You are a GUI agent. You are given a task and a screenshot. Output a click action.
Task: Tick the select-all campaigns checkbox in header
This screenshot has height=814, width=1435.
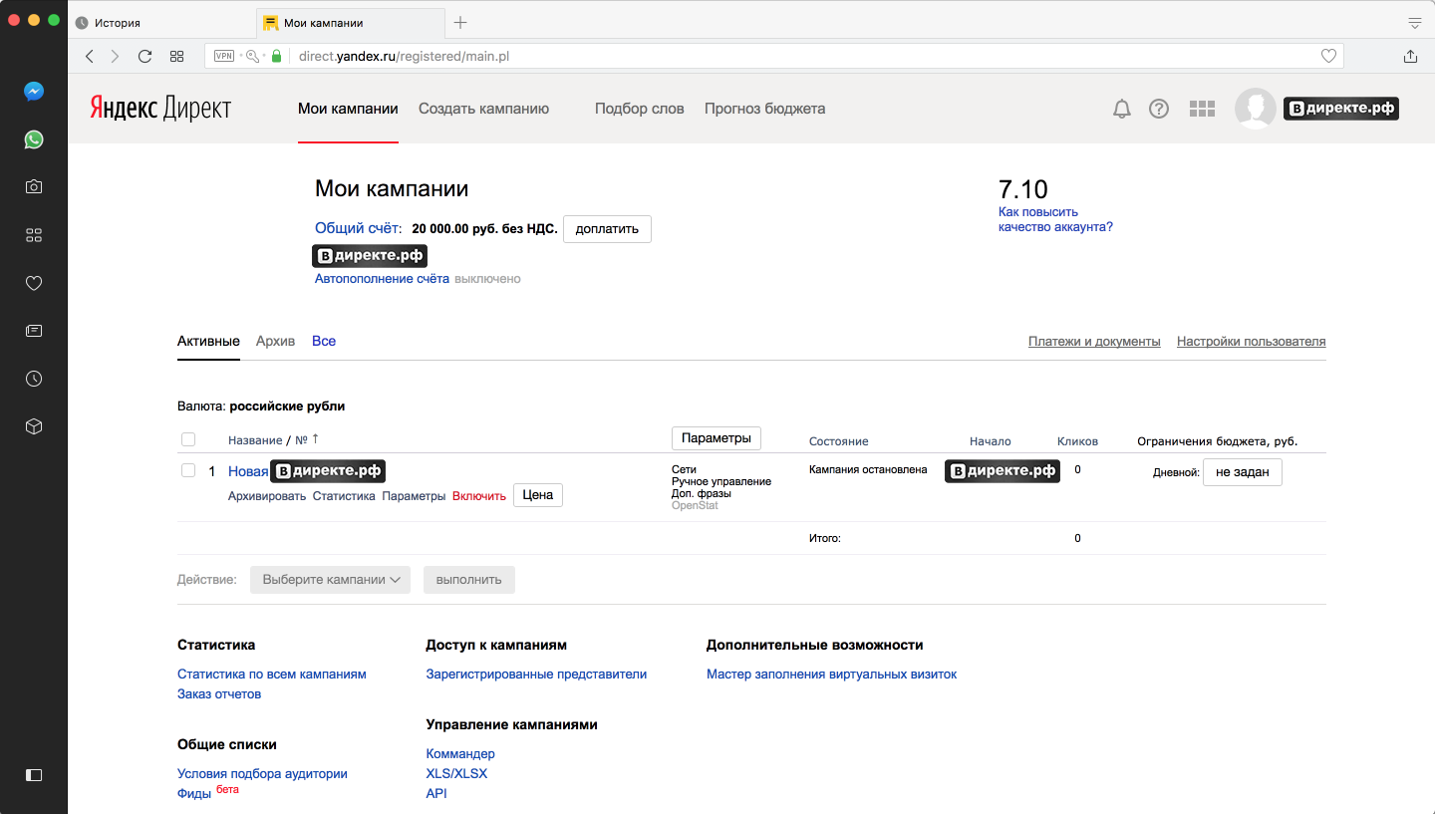(188, 439)
